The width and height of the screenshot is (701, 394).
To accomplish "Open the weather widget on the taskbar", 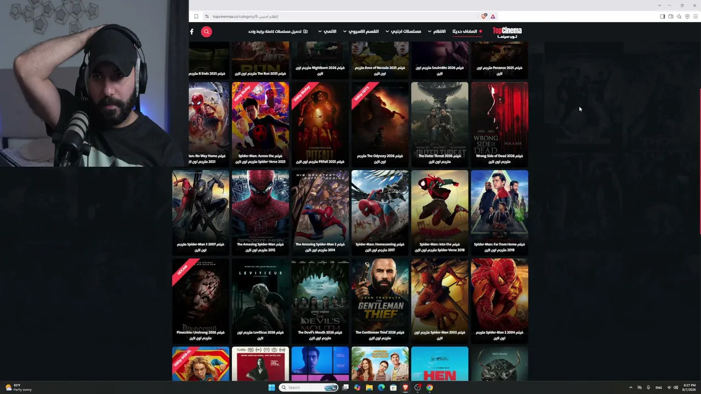I will (x=19, y=387).
